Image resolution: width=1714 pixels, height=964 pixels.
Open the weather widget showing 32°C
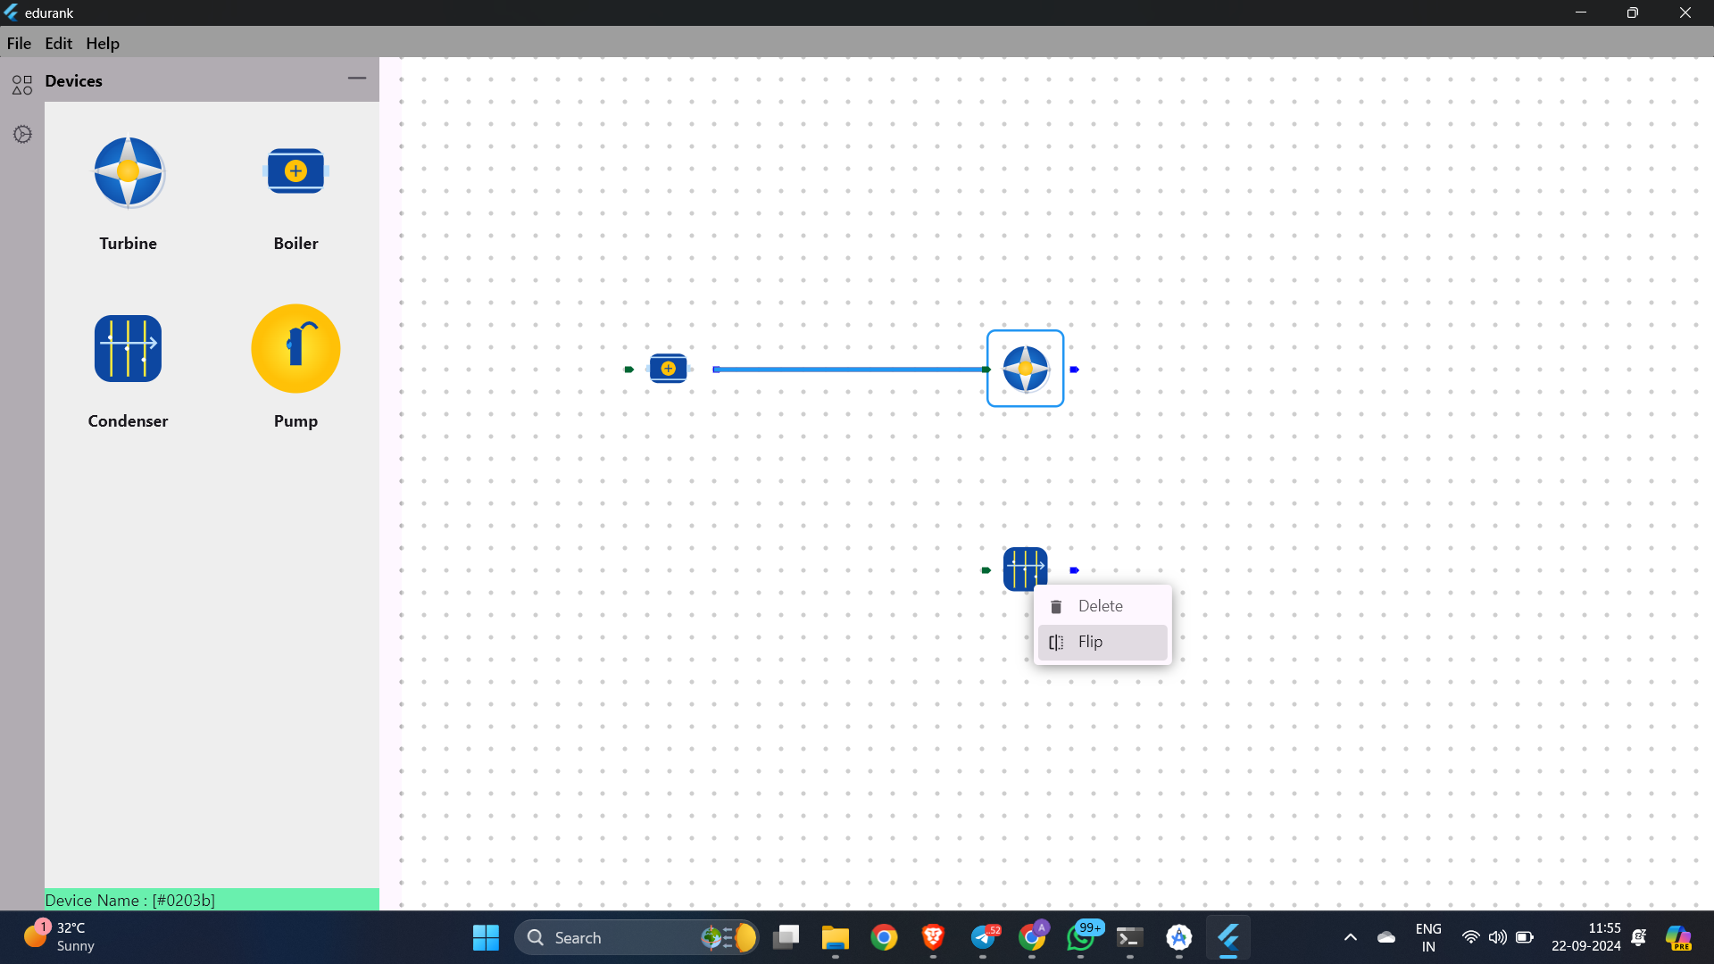(59, 937)
